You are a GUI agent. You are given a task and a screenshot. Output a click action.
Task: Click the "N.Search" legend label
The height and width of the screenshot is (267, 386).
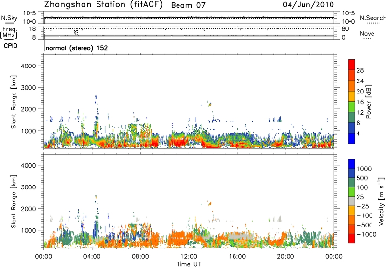click(x=372, y=18)
